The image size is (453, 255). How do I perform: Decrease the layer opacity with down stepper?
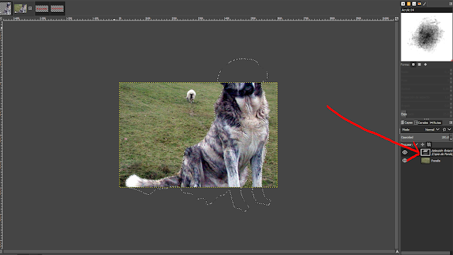452,139
